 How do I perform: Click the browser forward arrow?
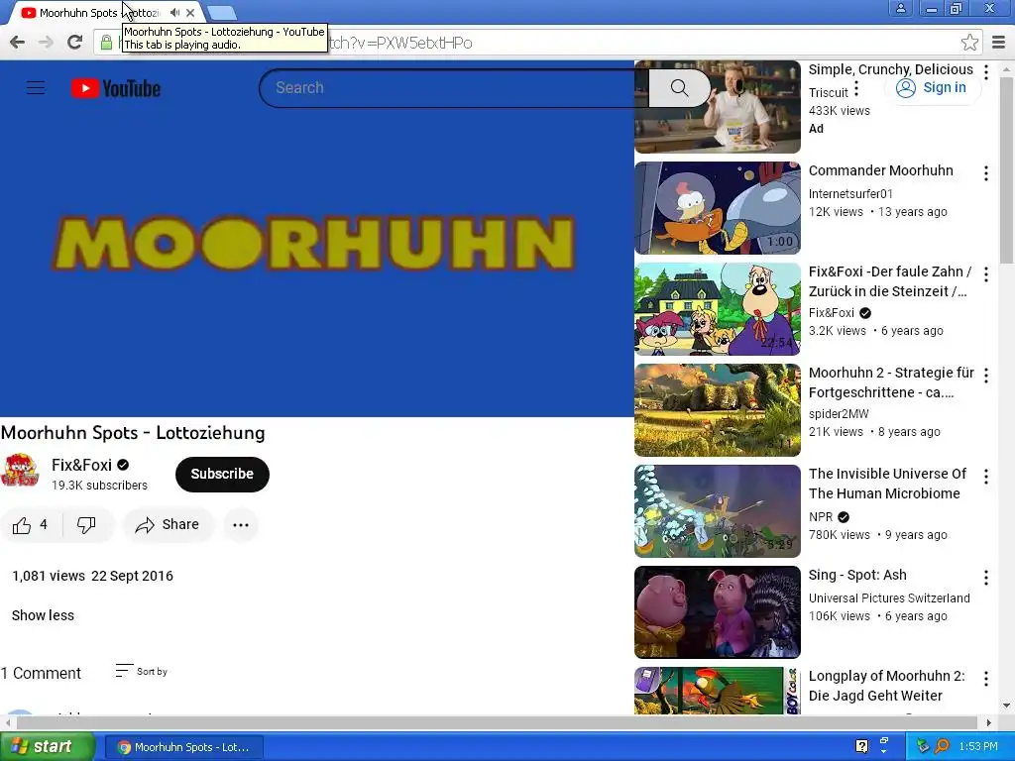(46, 43)
